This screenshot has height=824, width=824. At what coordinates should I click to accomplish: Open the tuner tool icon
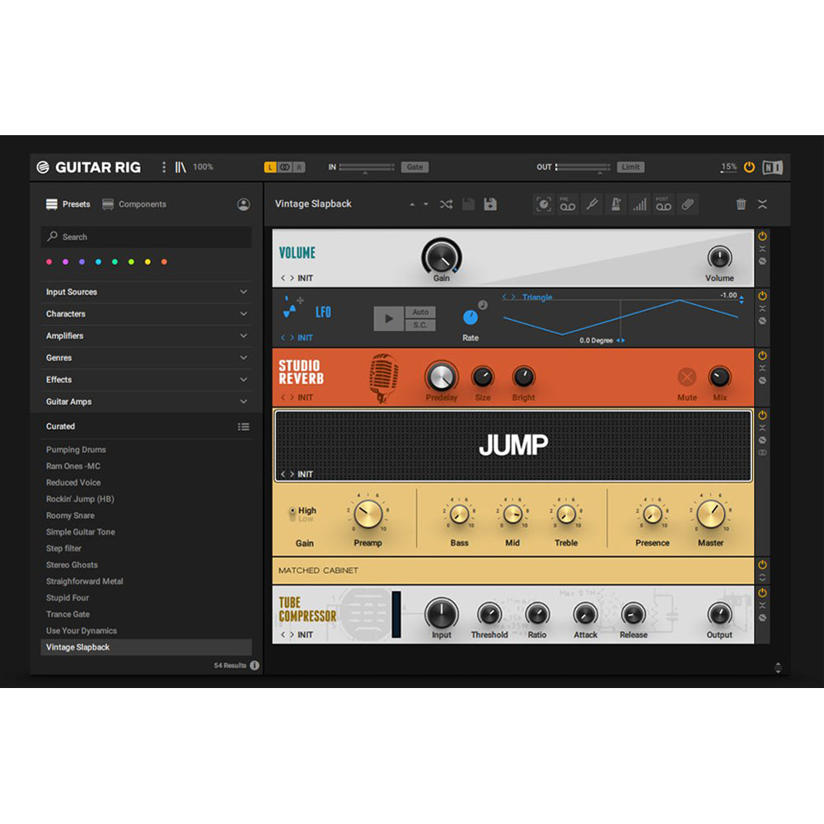(x=592, y=204)
